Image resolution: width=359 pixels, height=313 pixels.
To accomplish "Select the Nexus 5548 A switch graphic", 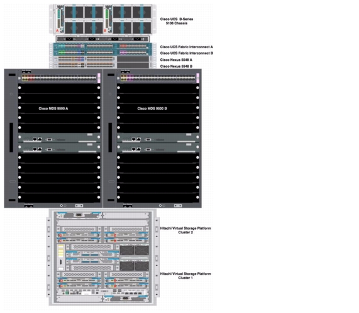I will click(102, 59).
